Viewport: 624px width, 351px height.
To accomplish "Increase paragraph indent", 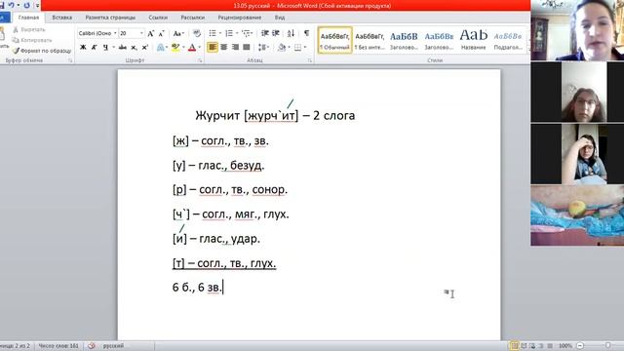I will tap(275, 33).
